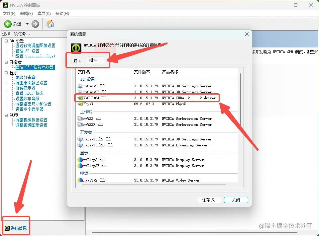This screenshot has height=236, width=319.
Task: Select 通过预览调整图像设置 in tree
Action: point(36,45)
